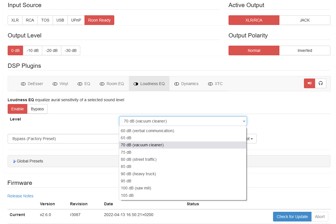This screenshot has width=336, height=224.
Task: Select the speaker output icon button
Action: (x=309, y=83)
